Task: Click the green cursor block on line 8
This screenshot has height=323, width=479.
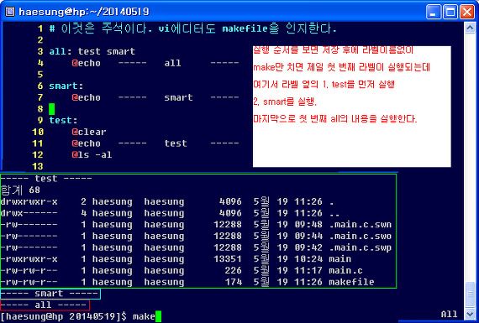Action: (x=51, y=109)
